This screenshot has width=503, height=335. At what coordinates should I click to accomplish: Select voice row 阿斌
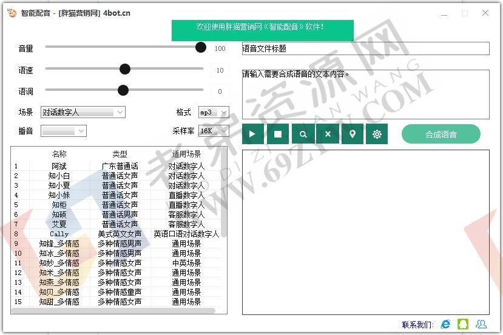point(116,166)
